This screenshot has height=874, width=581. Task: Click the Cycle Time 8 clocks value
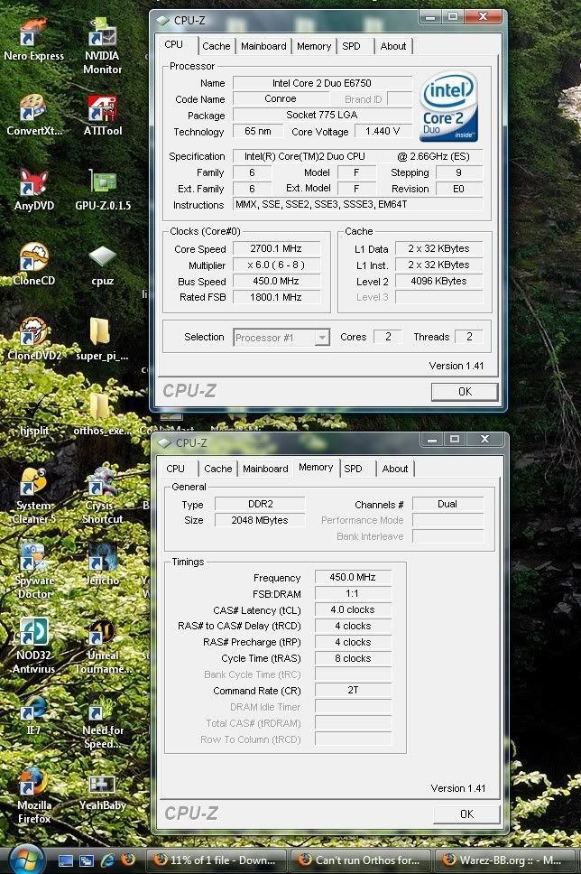coord(353,658)
